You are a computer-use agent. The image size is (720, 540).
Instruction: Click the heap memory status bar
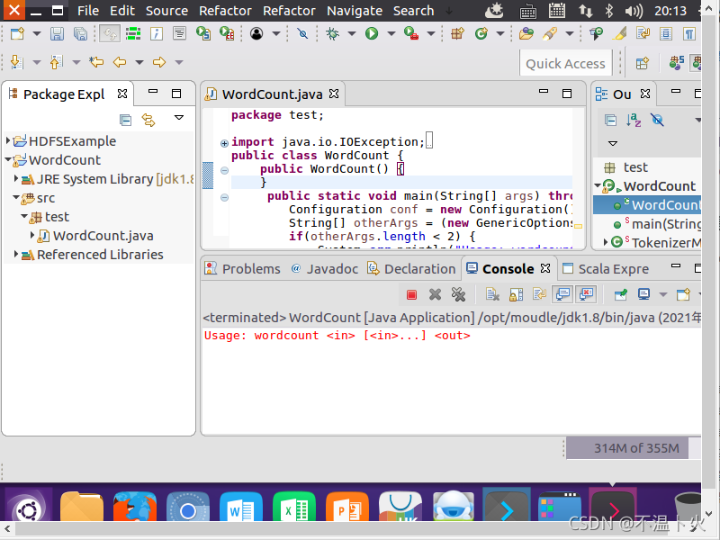coord(626,448)
